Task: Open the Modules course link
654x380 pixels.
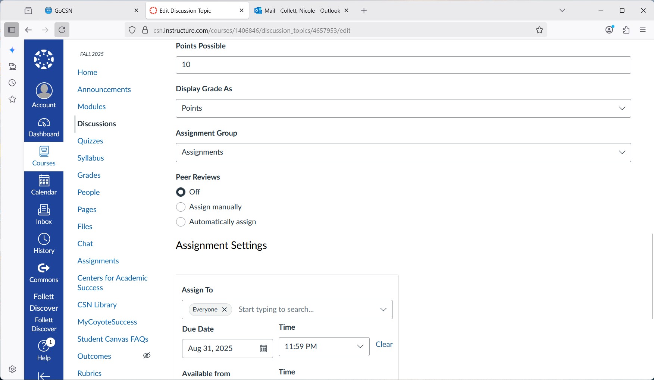Action: (91, 107)
